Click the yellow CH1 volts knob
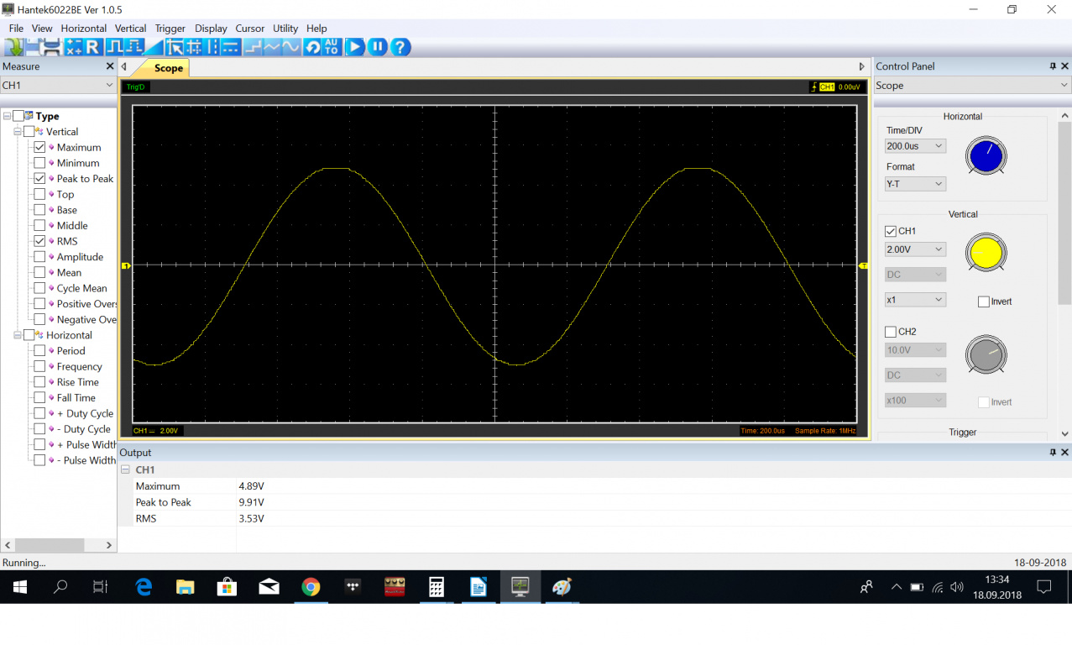 (x=986, y=252)
